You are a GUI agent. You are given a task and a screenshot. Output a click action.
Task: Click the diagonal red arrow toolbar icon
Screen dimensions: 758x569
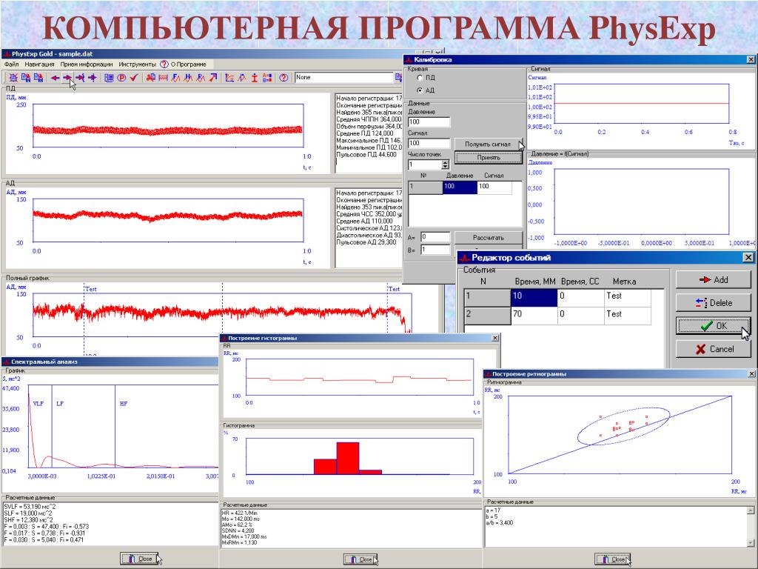[x=213, y=77]
